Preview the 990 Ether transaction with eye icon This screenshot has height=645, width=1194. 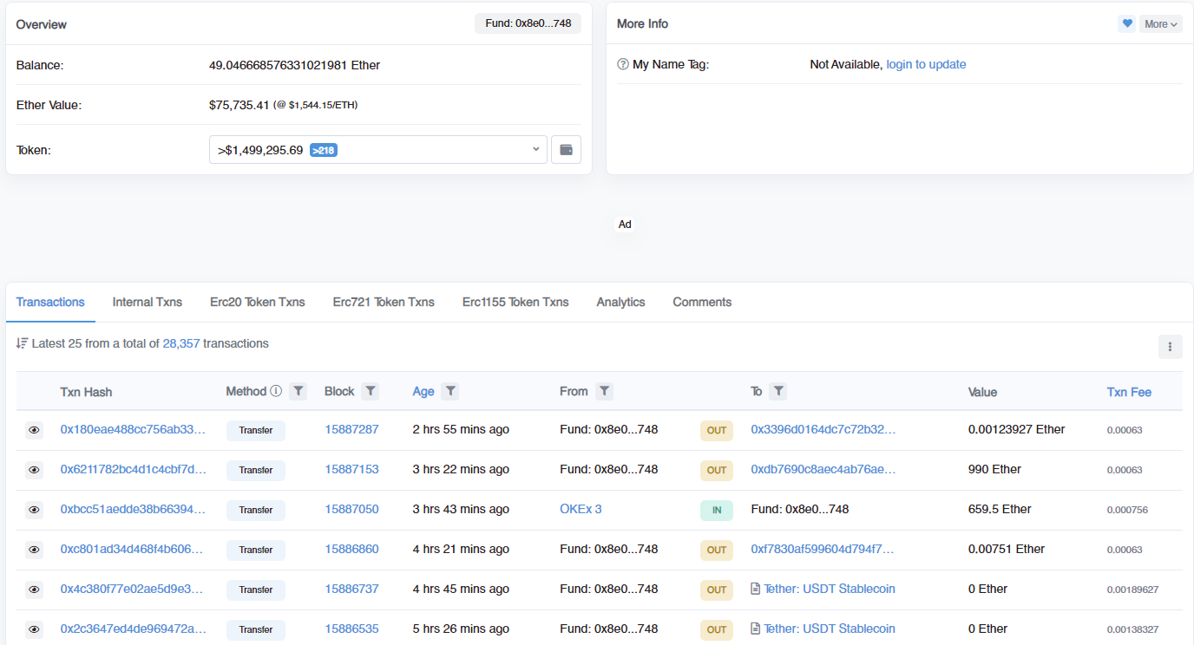pos(34,469)
